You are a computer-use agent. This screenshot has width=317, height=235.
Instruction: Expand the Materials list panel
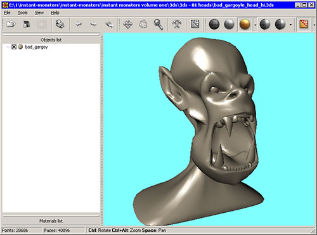[51, 221]
